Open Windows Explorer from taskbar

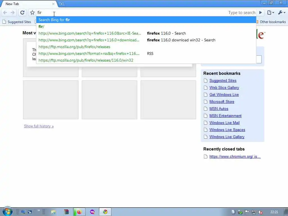click(x=53, y=212)
